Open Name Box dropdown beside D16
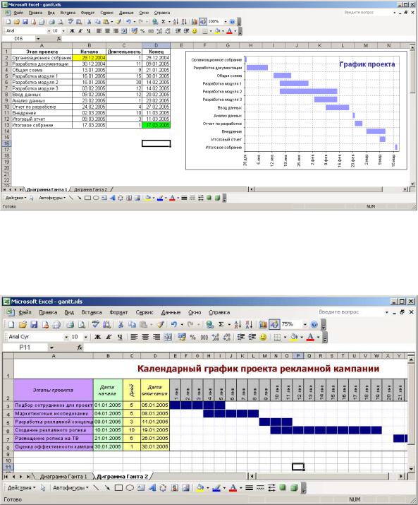Image resolution: width=418 pixels, height=505 pixels. click(38, 39)
